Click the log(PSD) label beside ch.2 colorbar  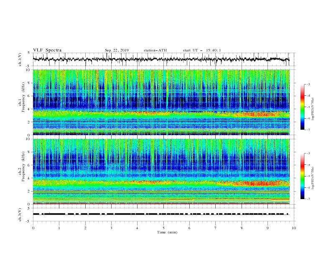coord(313,178)
